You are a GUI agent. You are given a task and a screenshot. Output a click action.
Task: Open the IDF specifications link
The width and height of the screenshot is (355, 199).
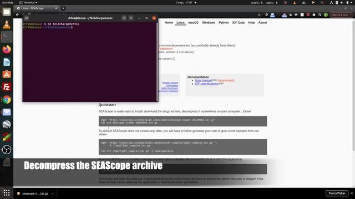[x=207, y=83]
